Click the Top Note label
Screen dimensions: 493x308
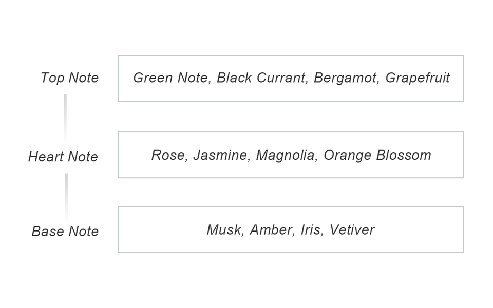(x=69, y=78)
